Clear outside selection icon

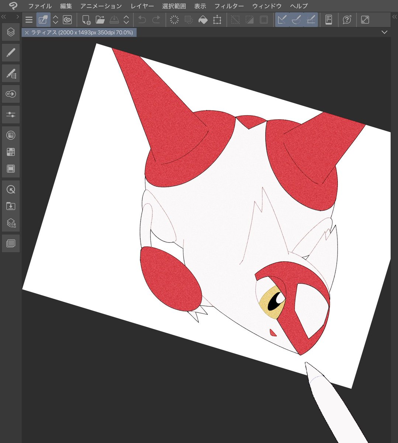188,20
